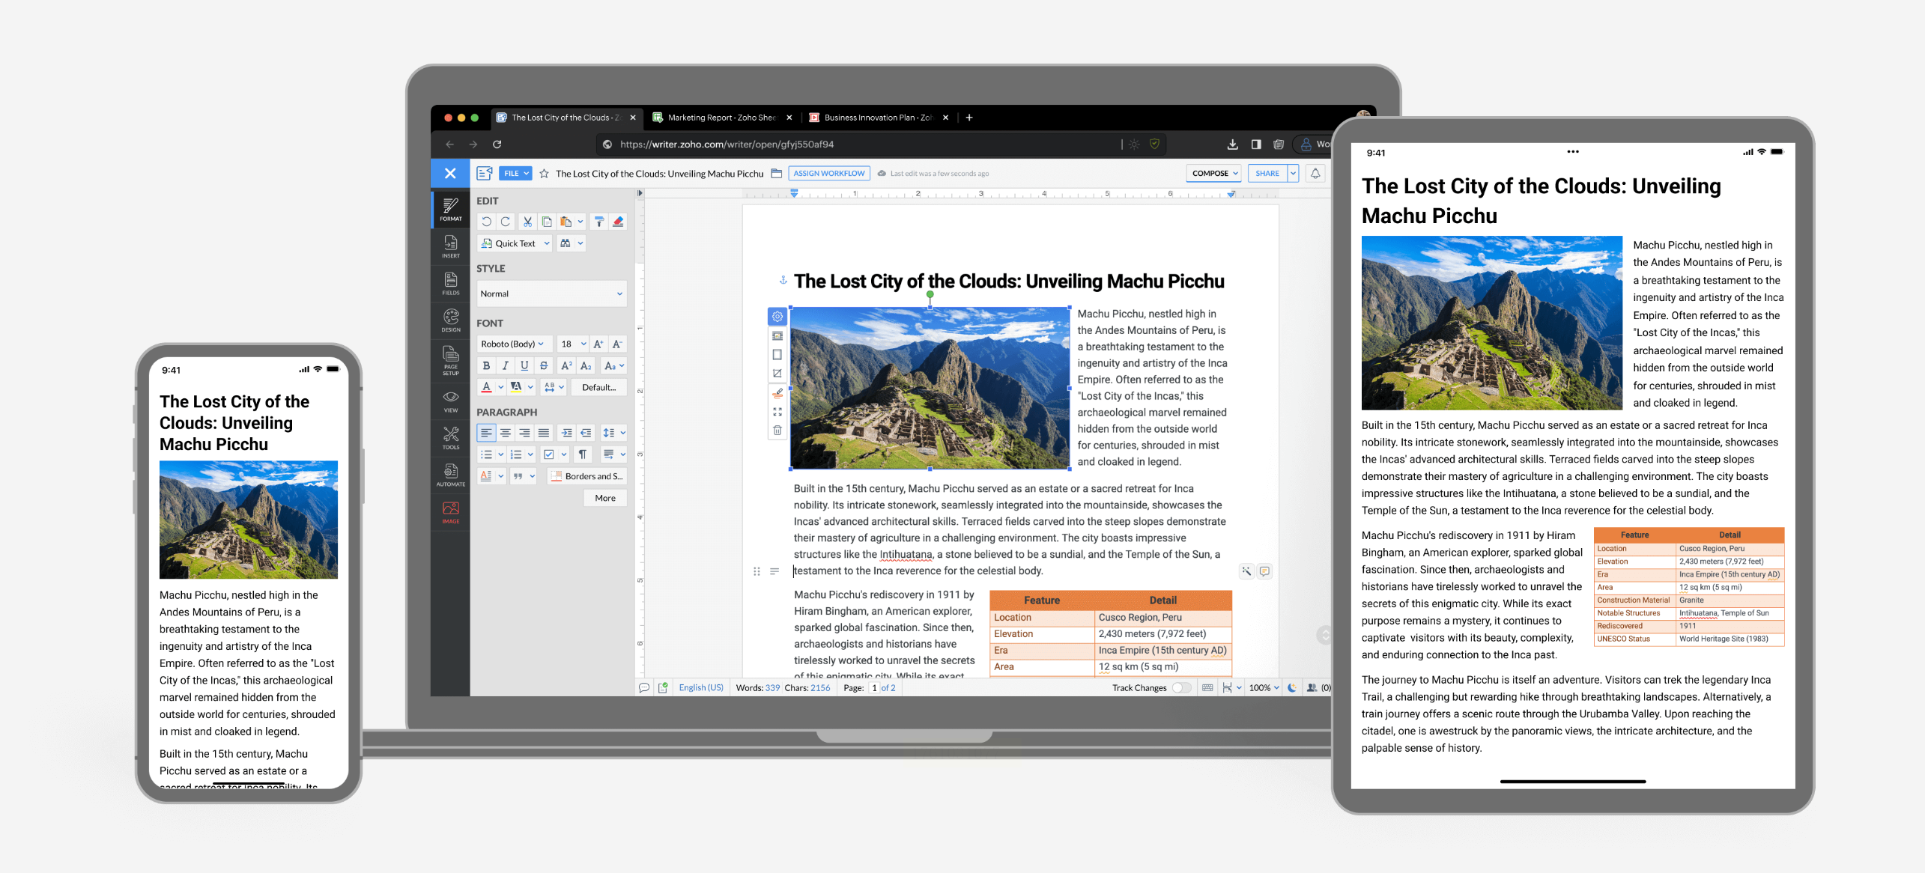This screenshot has width=1925, height=873.
Task: Open the Automate panel in the sidebar
Action: [450, 475]
